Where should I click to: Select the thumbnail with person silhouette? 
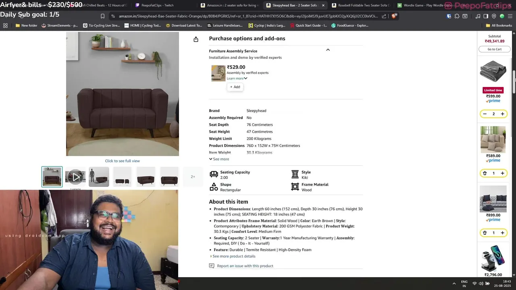[99, 177]
